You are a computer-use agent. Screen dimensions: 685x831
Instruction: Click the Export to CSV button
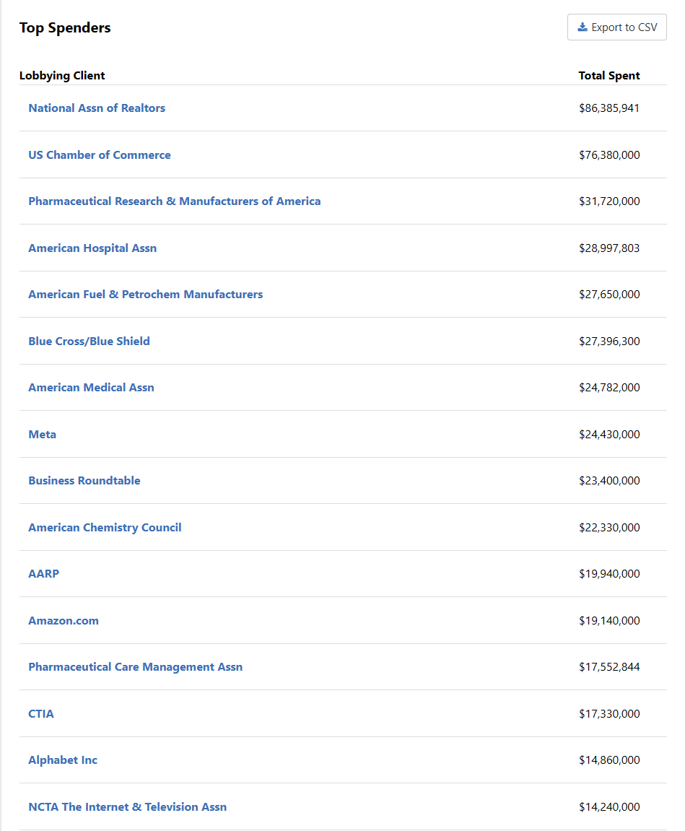coord(616,27)
